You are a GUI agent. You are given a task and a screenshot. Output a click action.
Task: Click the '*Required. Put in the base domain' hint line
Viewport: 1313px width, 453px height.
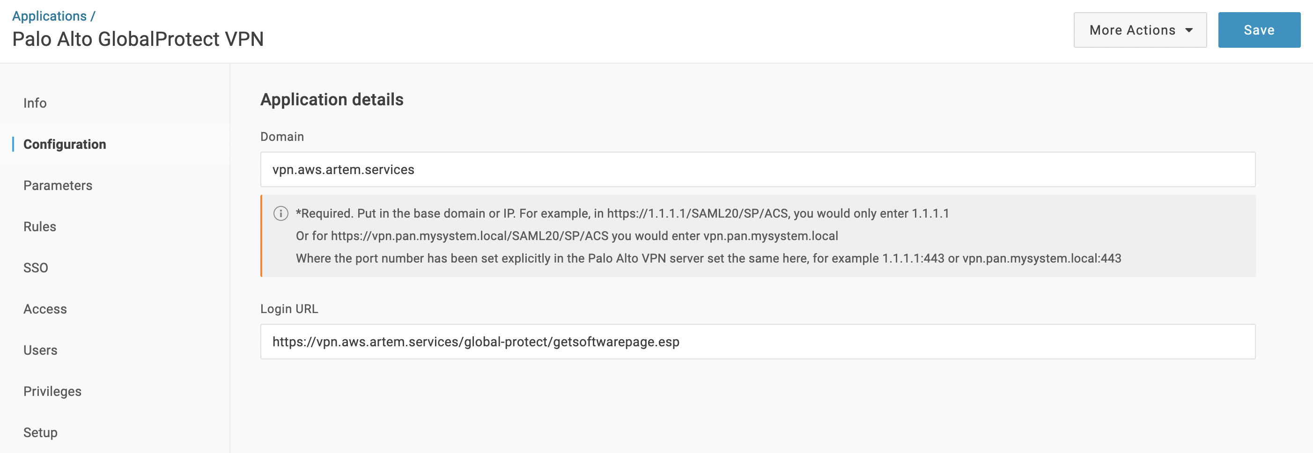pos(622,213)
